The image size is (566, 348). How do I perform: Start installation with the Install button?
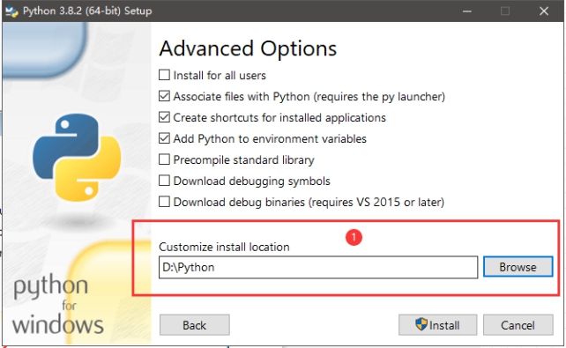click(x=437, y=325)
